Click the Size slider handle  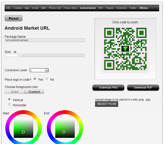click(x=20, y=55)
